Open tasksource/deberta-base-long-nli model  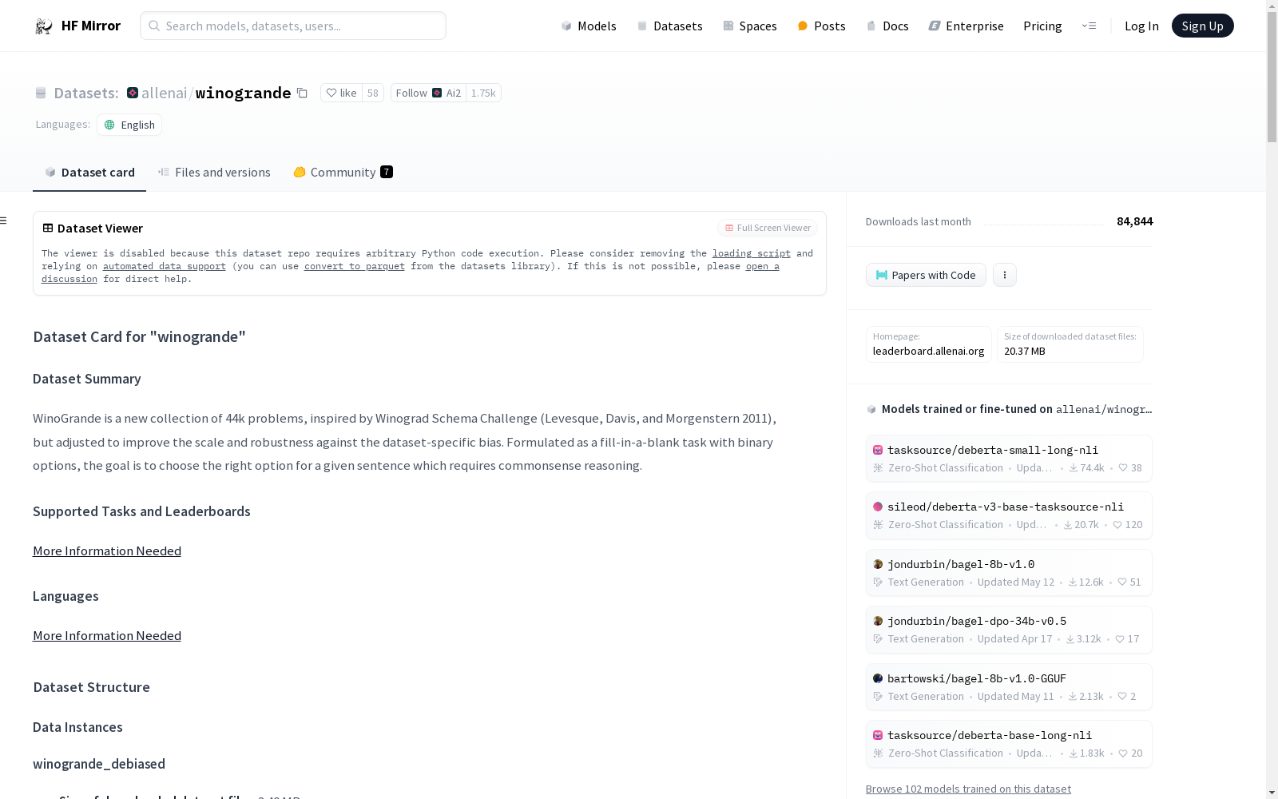point(1009,744)
